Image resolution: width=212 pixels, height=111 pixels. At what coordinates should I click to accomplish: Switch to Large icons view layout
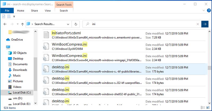(208, 108)
